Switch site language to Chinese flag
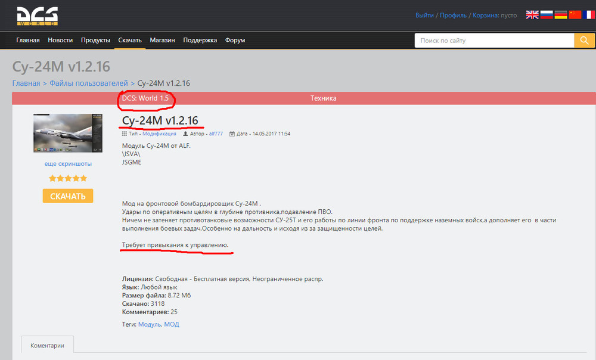This screenshot has height=360, width=596. click(x=575, y=15)
